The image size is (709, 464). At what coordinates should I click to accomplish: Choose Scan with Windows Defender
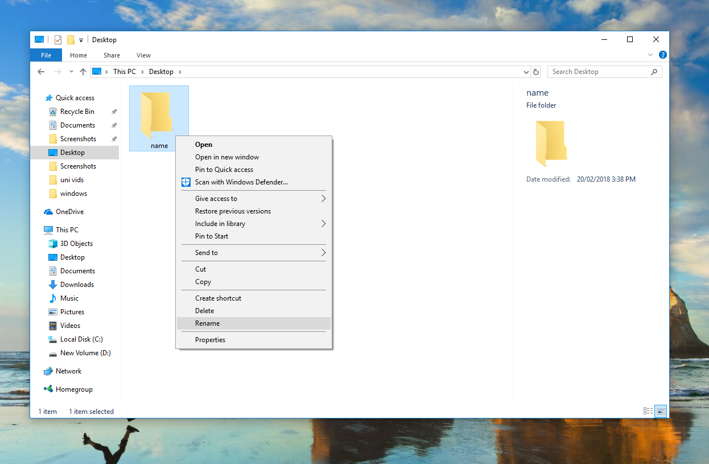pos(253,182)
